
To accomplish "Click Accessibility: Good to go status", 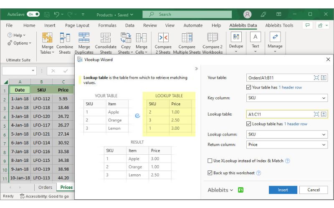I will pyautogui.click(x=44, y=196).
